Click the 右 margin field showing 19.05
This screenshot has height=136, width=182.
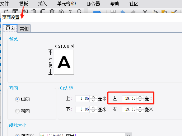[x=129, y=109]
